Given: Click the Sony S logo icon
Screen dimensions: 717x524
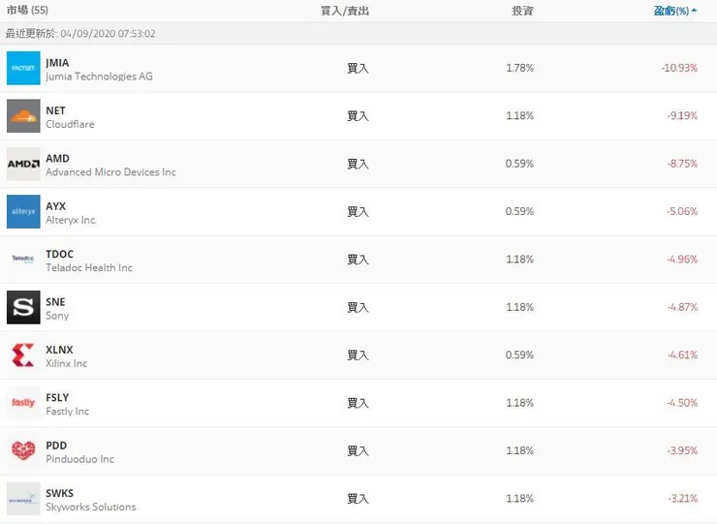Looking at the screenshot, I should [x=23, y=307].
